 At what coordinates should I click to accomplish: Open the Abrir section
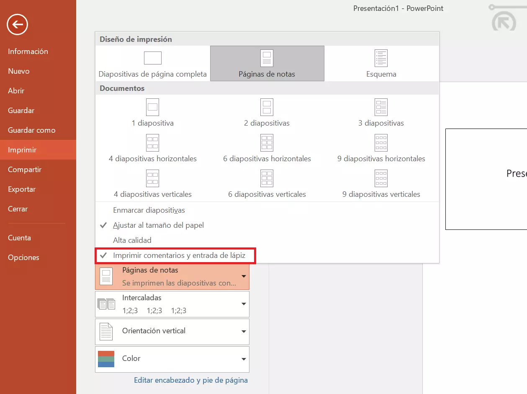coord(38,91)
